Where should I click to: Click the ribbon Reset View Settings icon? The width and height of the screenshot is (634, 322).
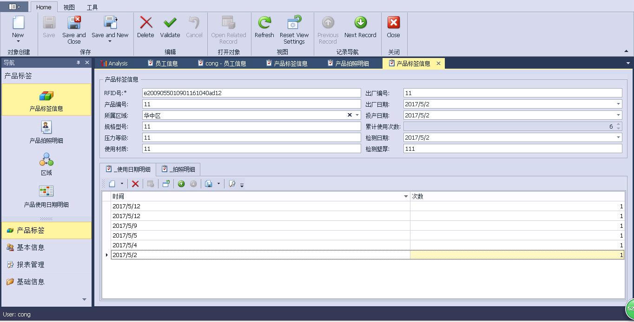[x=294, y=23]
